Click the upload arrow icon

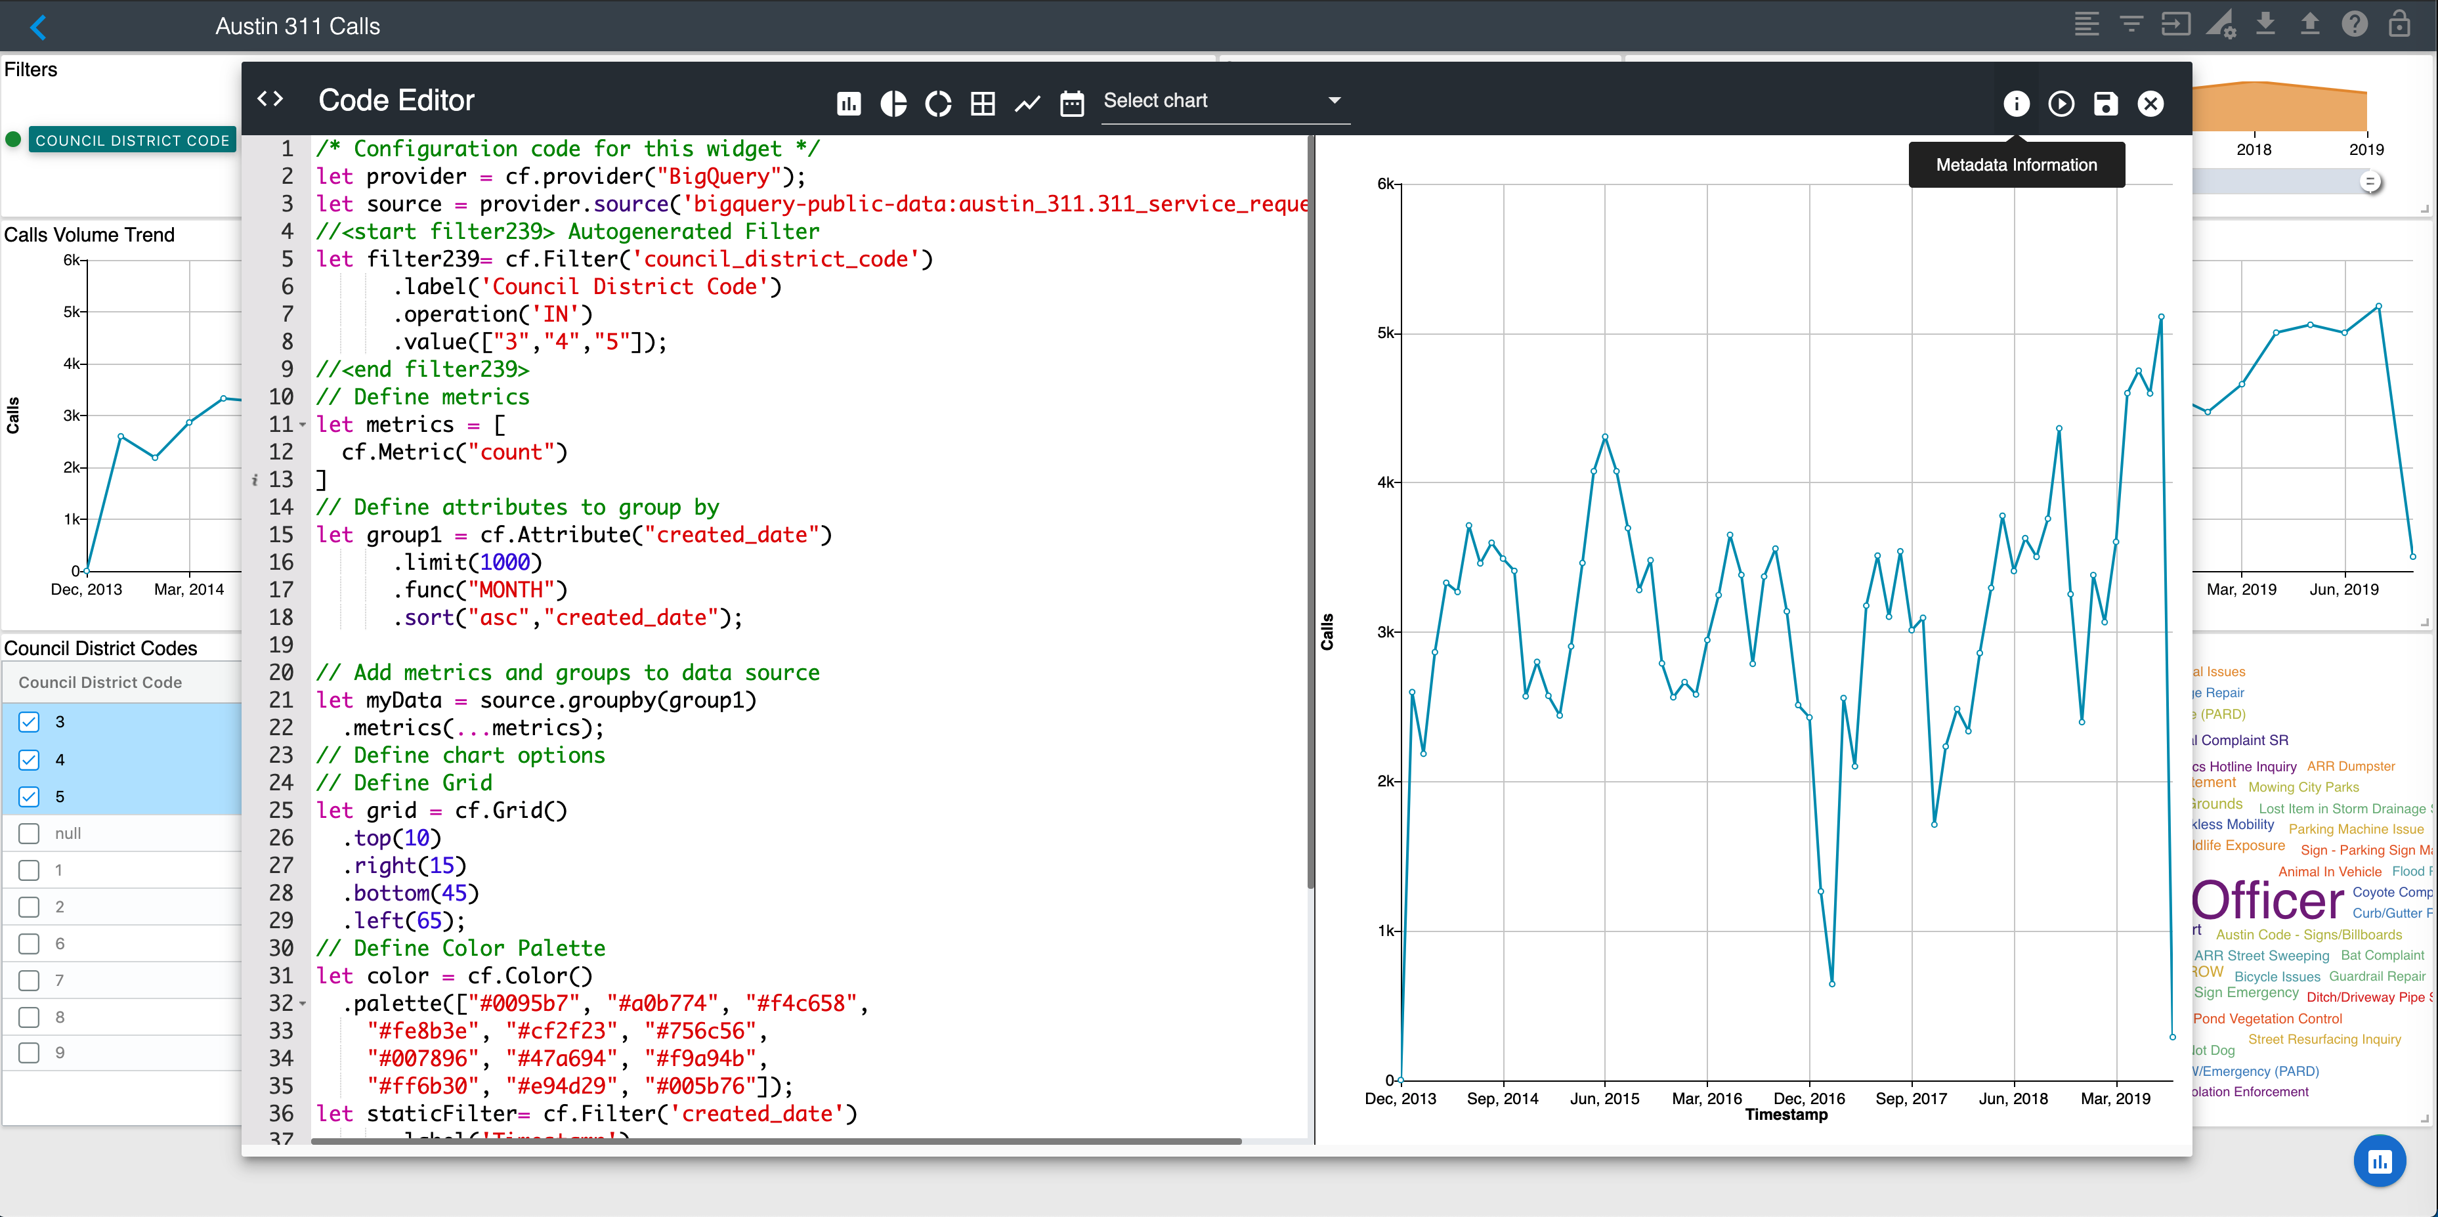click(2309, 24)
